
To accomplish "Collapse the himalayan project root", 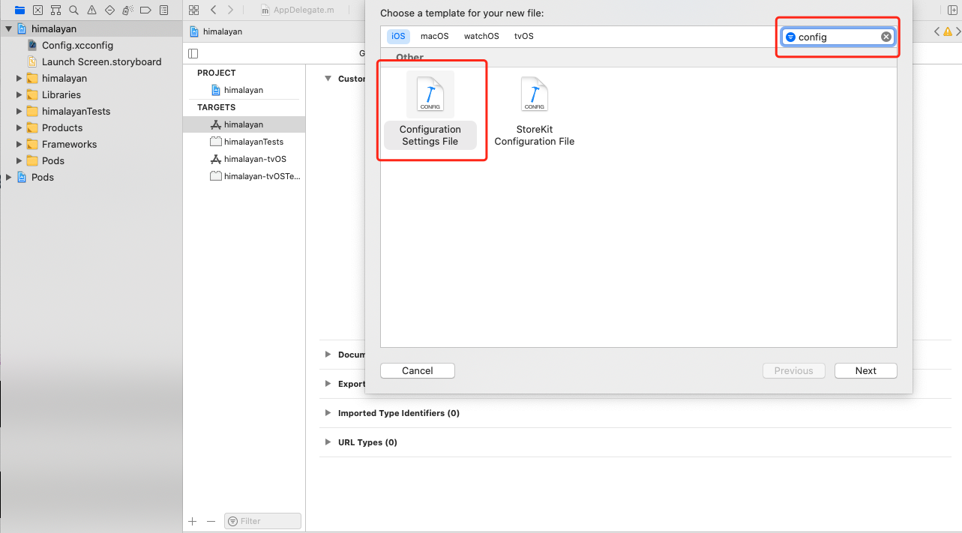I will (8, 28).
